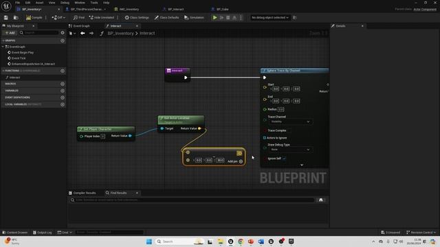Click the Find button in toolbar
Screen dimensions: 440x247
click(79, 17)
